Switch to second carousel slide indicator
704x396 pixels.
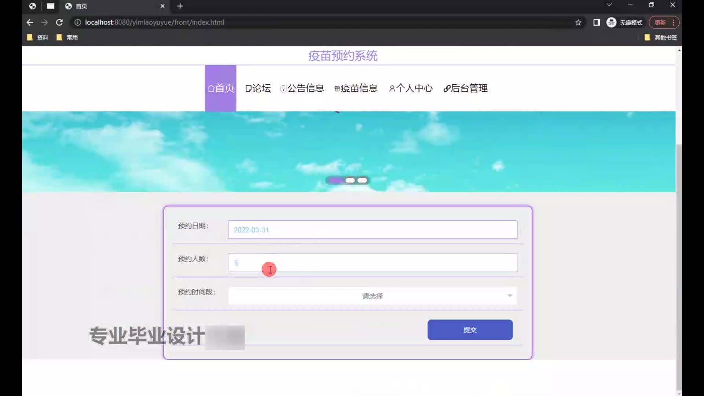[350, 180]
